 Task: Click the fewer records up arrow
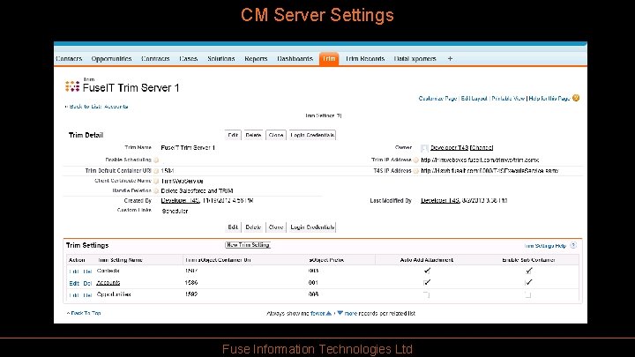329,313
